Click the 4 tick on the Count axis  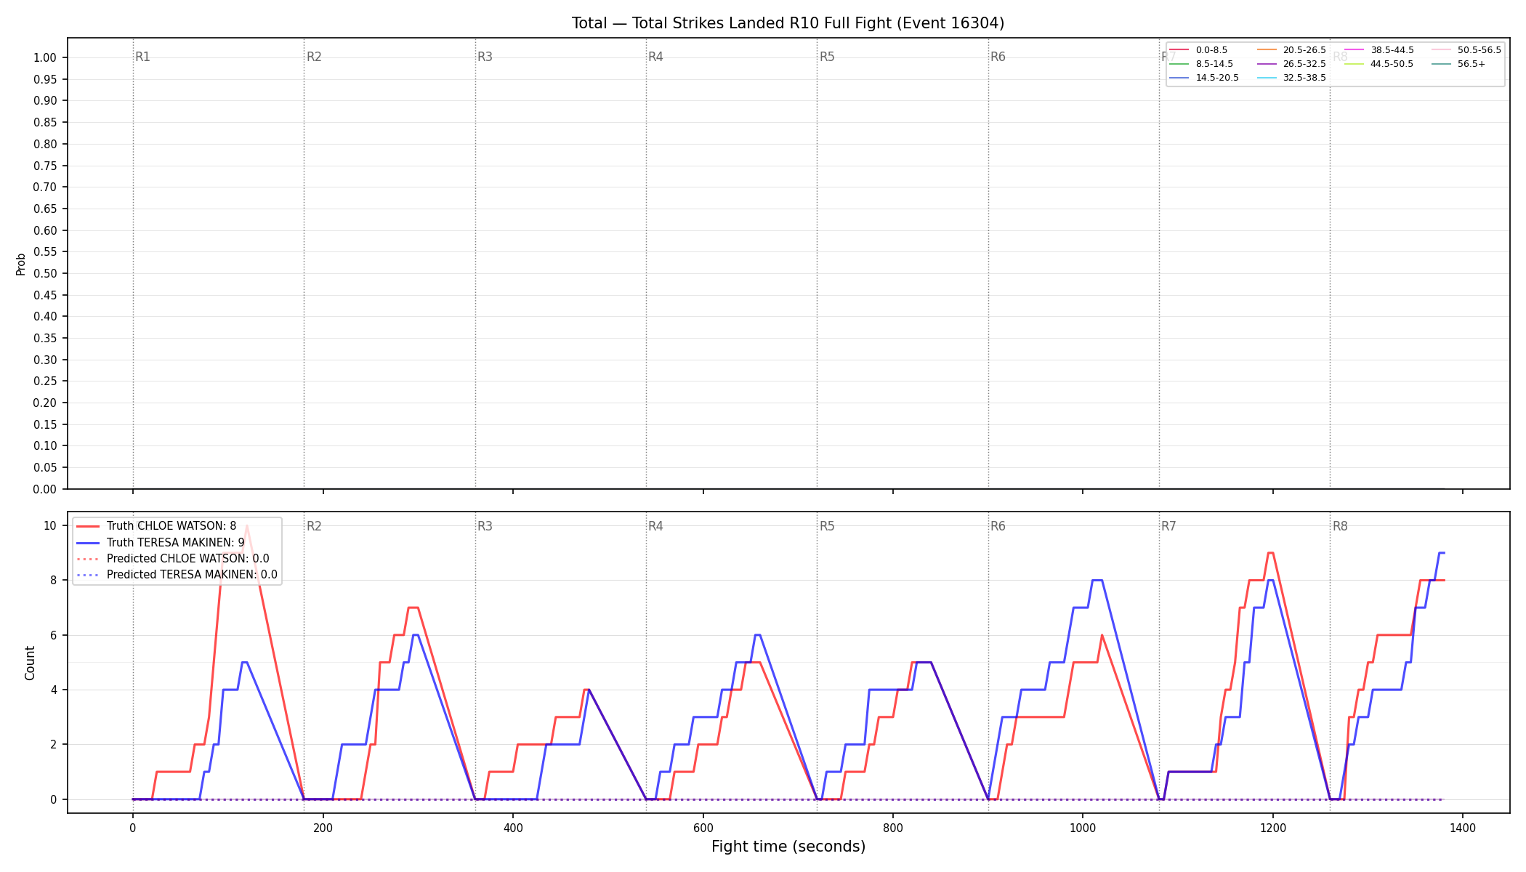tap(53, 690)
